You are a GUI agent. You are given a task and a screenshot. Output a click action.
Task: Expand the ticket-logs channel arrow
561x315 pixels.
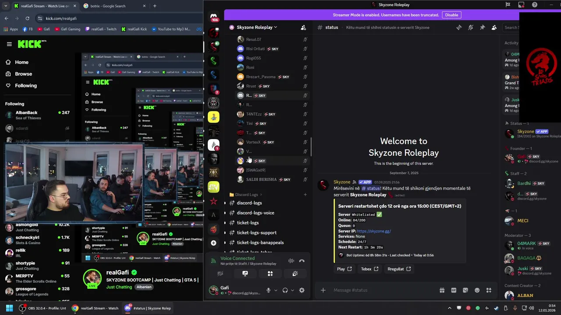[225, 223]
